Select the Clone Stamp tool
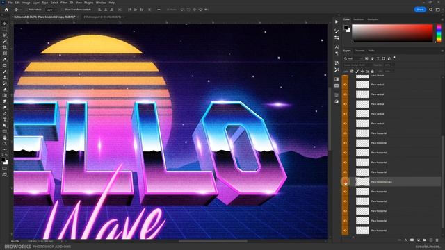The height and width of the screenshot is (250, 445). click(5, 77)
